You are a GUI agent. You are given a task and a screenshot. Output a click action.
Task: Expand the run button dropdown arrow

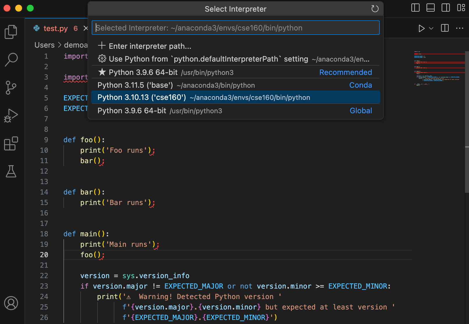431,28
